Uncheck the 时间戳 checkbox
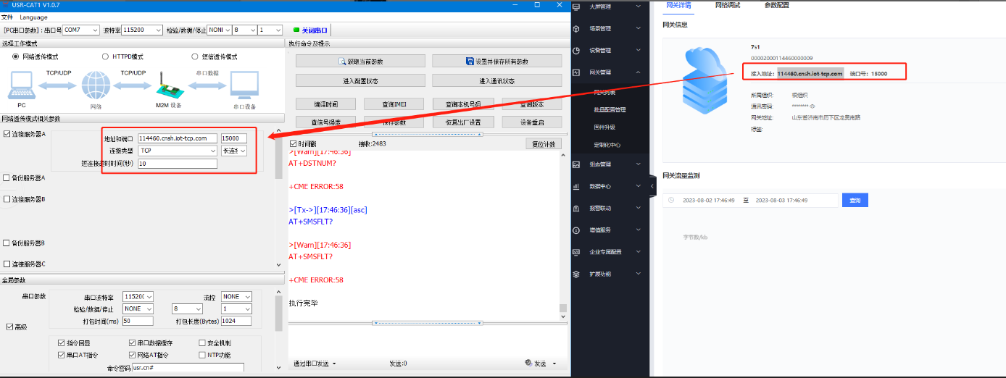 coord(293,144)
